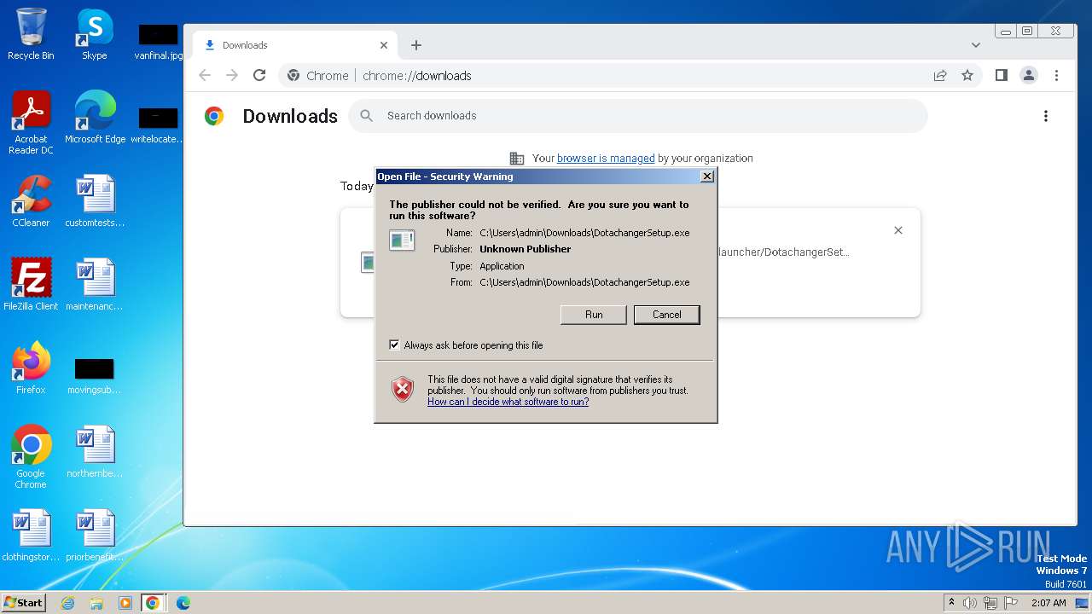
Task: Uncheck Always ask before opening this file
Action: coord(394,345)
